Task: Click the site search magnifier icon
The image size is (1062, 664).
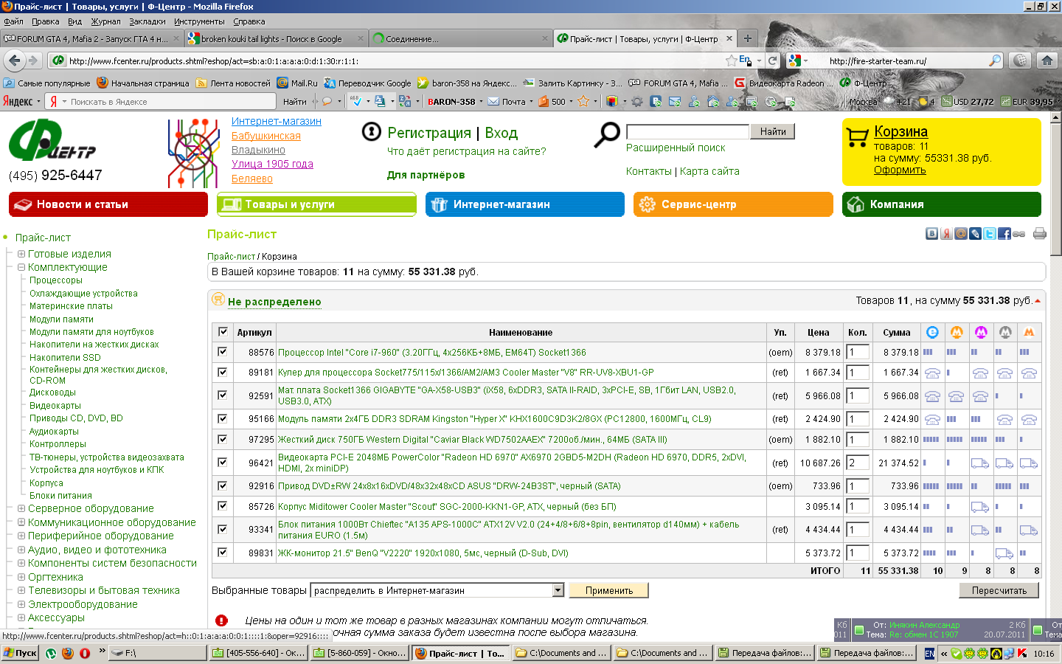Action: coord(607,135)
